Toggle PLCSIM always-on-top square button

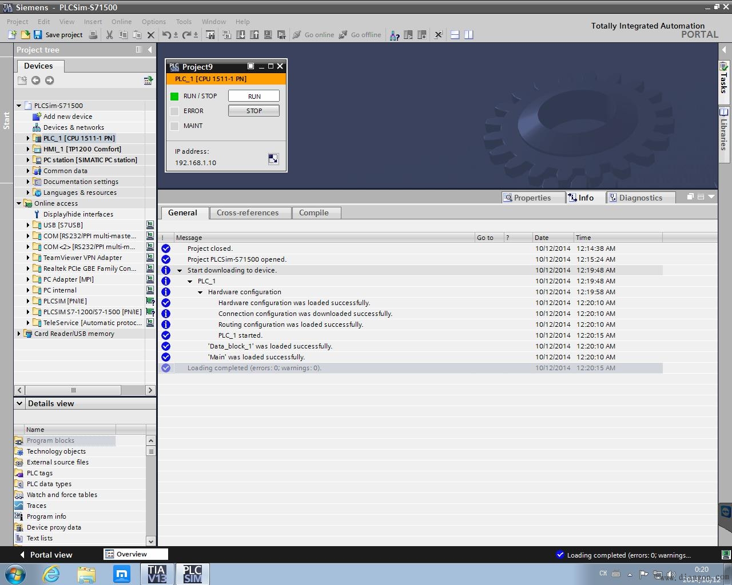[x=250, y=66]
